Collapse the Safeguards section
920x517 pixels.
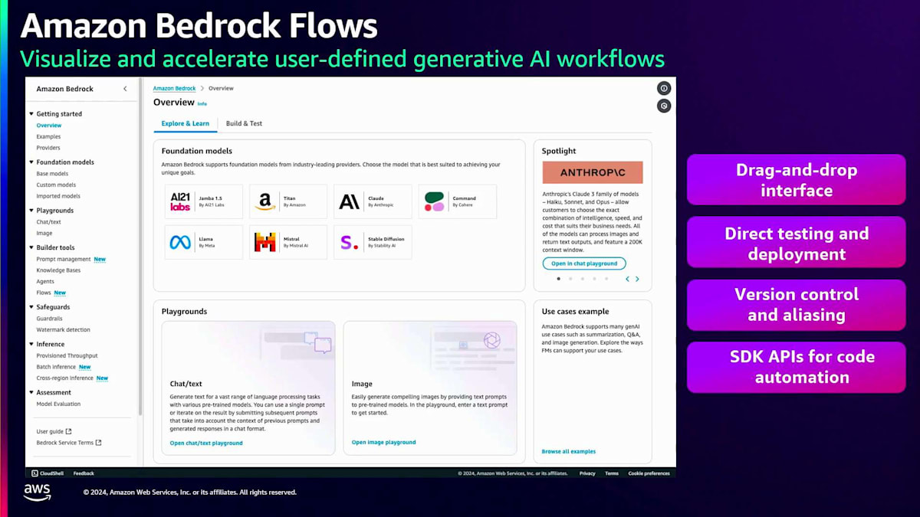coord(31,307)
